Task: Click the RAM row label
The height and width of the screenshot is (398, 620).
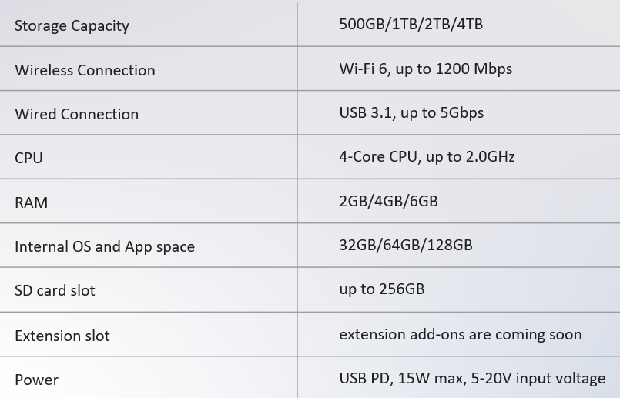Action: (x=31, y=202)
